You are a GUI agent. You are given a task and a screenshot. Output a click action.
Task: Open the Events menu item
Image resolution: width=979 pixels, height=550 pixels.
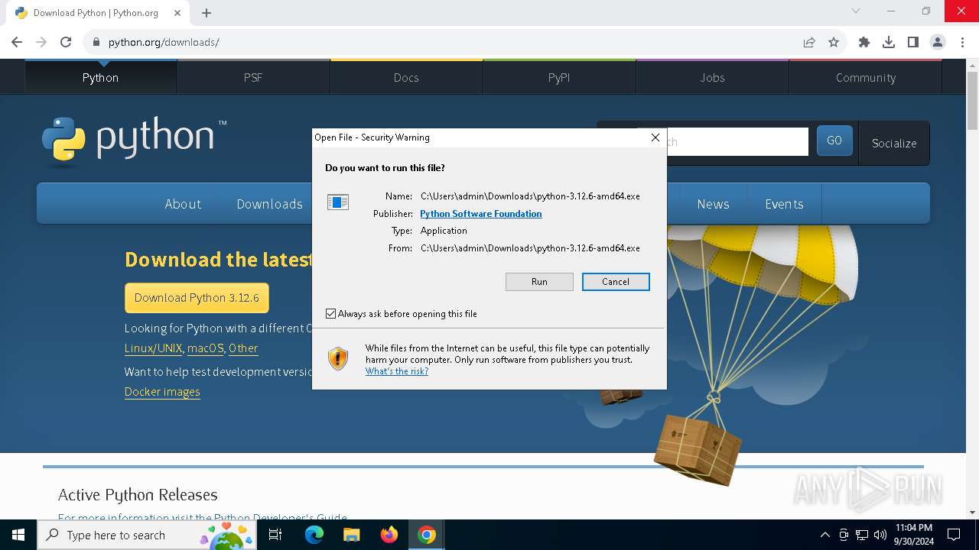pos(784,204)
